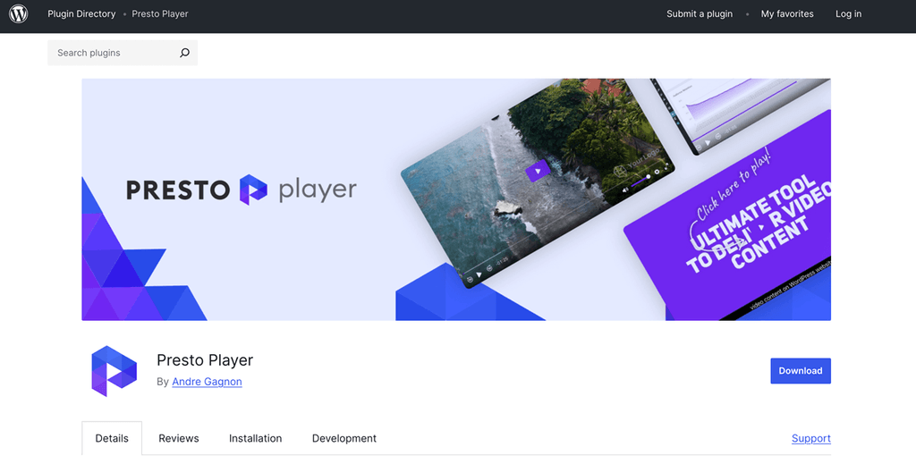The height and width of the screenshot is (464, 916).
Task: Open author Andre Gagnon's profile
Action: [207, 382]
